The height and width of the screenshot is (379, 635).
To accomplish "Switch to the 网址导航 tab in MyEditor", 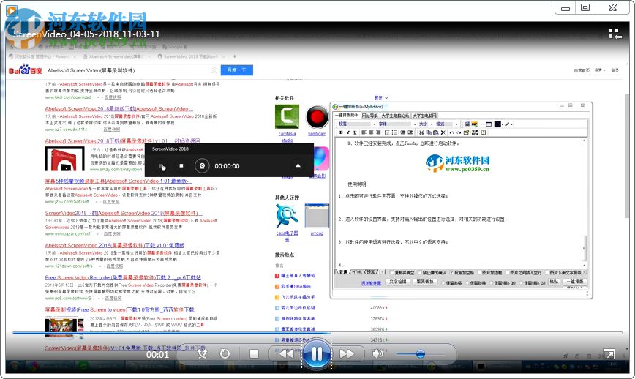I will pyautogui.click(x=369, y=116).
